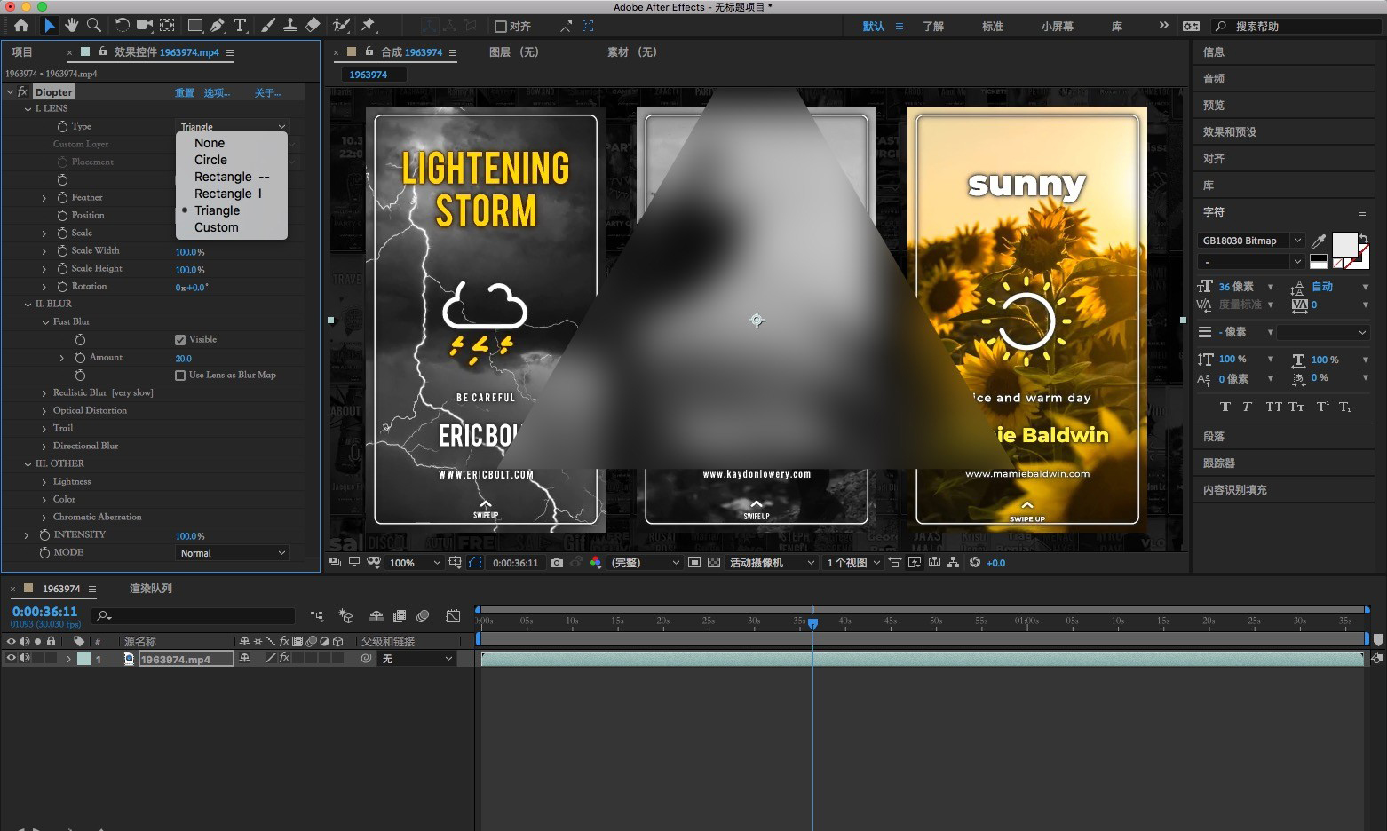The height and width of the screenshot is (831, 1387).
Task: Expand the Optical Distortion section
Action: point(44,411)
